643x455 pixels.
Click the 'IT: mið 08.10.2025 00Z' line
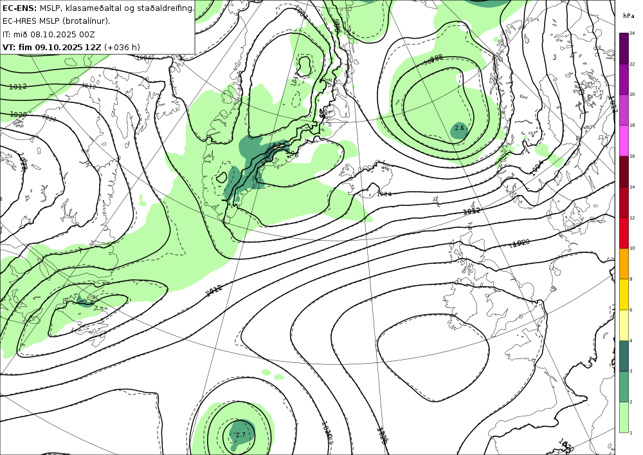point(49,34)
